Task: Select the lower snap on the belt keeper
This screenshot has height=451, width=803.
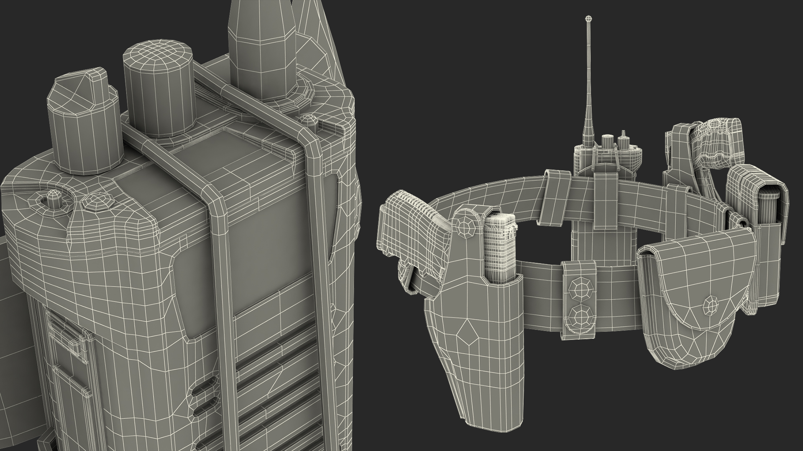Action: 580,317
